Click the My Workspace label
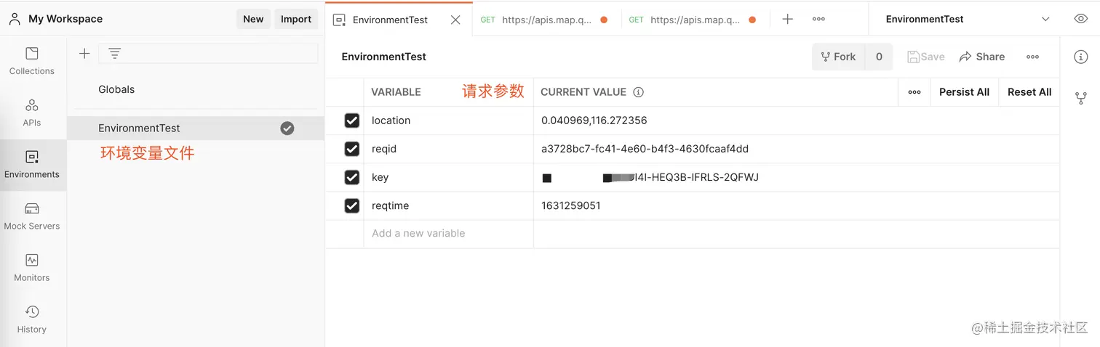 pyautogui.click(x=65, y=19)
